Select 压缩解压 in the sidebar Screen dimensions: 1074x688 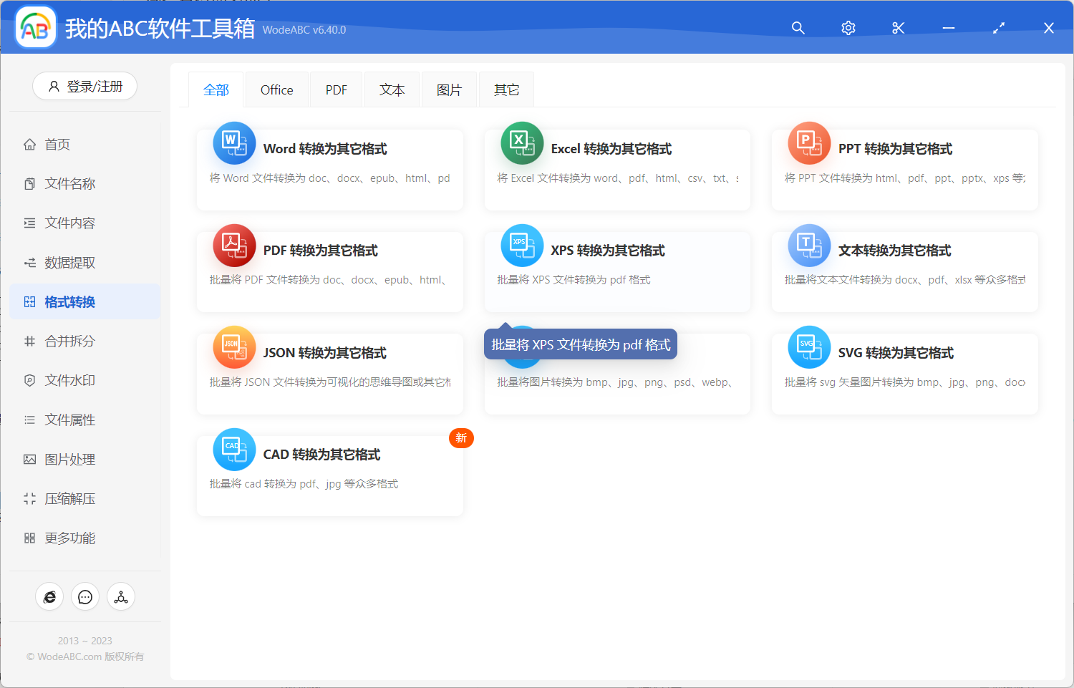pyautogui.click(x=71, y=498)
